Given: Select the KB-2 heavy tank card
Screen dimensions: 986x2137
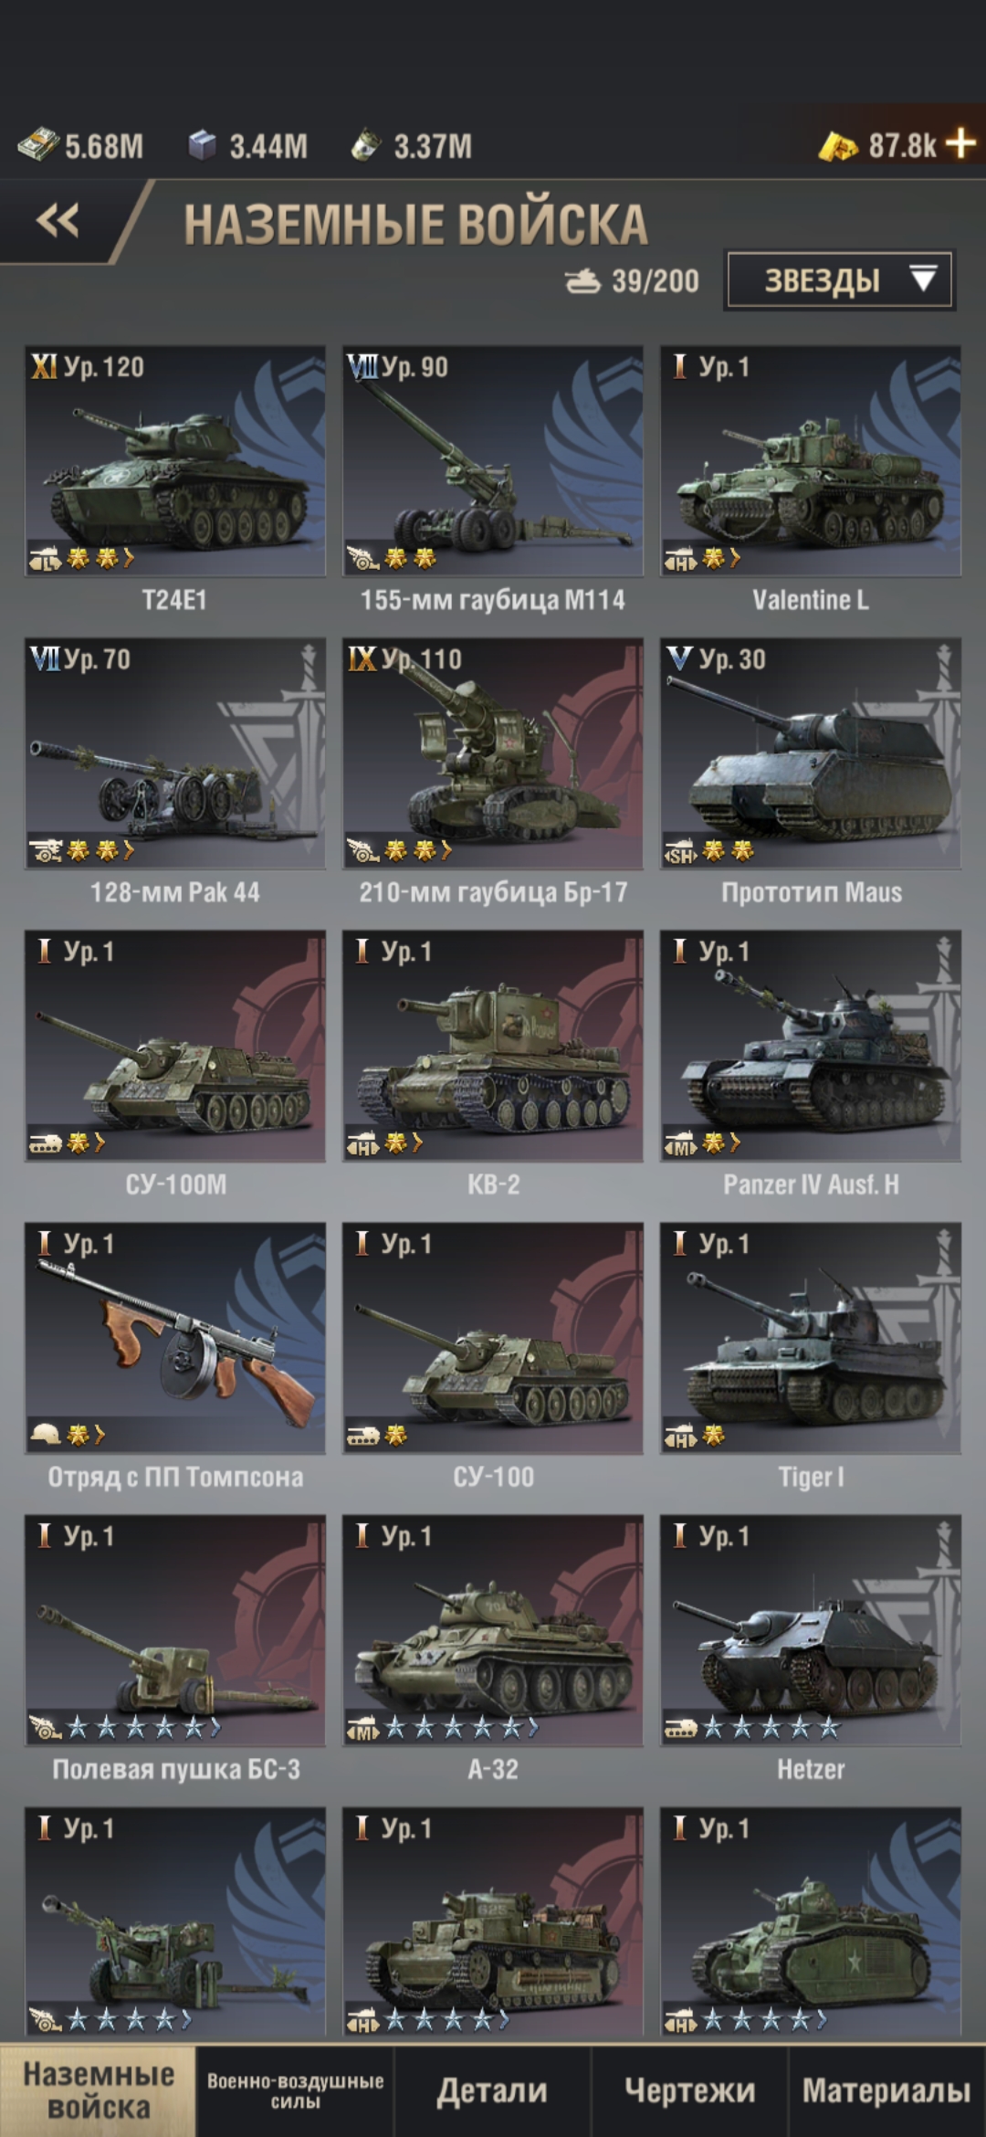Looking at the screenshot, I should coord(493,1063).
